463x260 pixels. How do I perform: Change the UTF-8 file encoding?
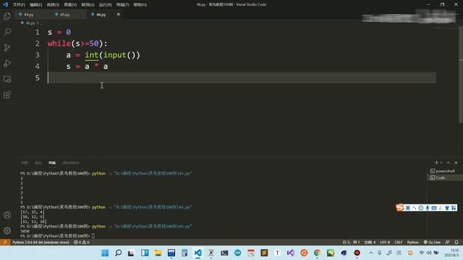point(385,243)
